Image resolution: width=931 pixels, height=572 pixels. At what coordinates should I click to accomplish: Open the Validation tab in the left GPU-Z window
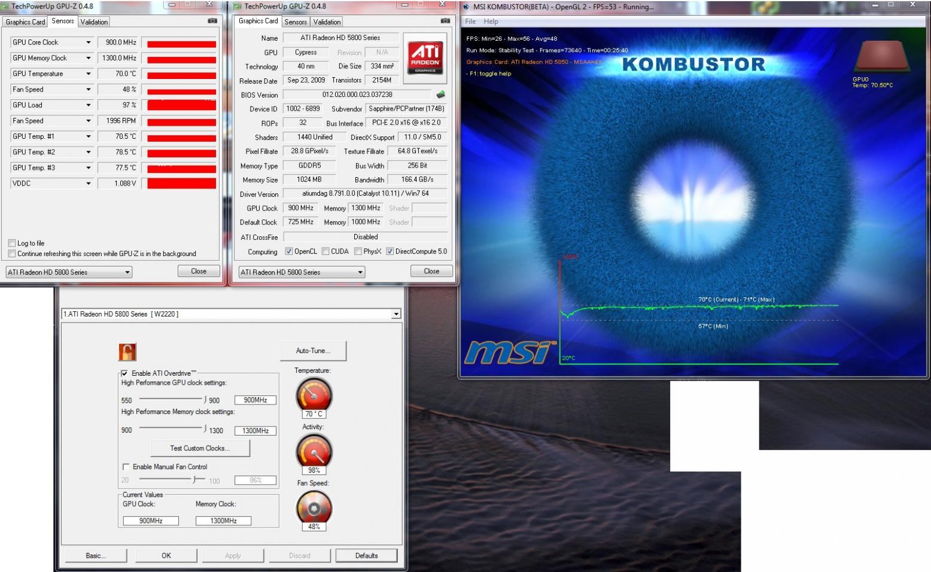[94, 22]
